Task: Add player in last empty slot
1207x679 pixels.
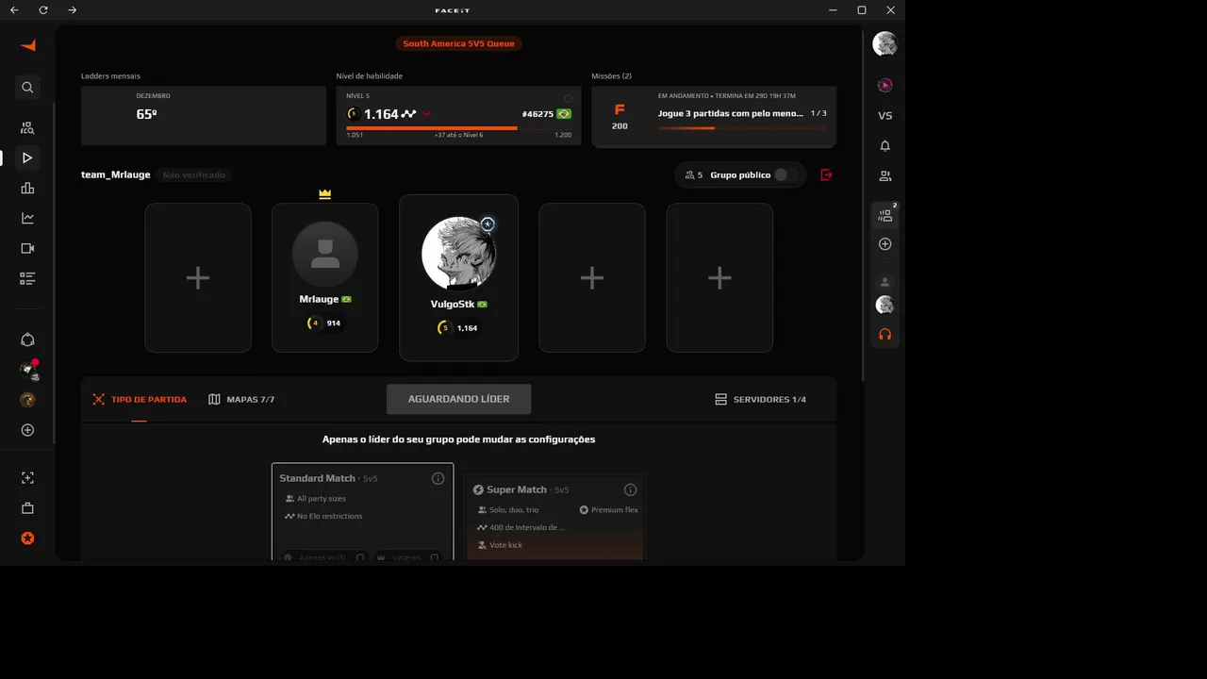Action: click(x=719, y=277)
